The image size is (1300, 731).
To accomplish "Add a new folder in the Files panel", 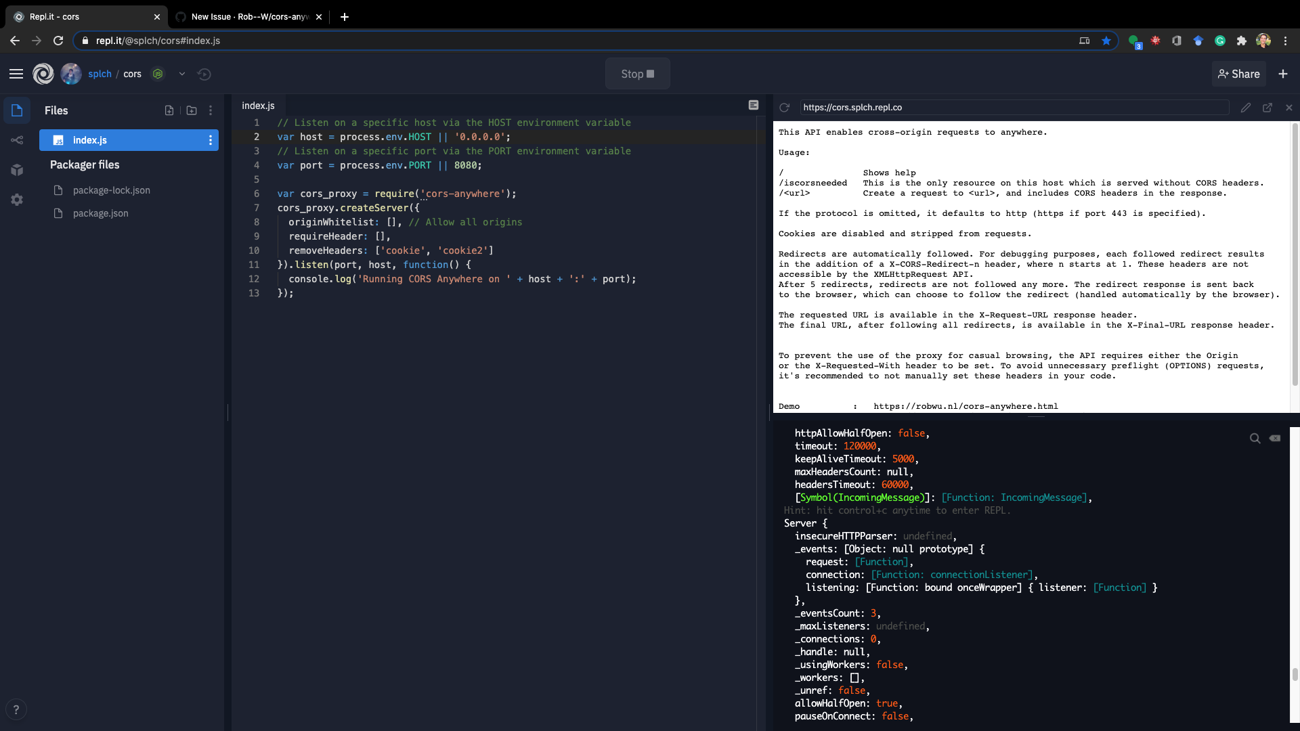I will pyautogui.click(x=192, y=110).
